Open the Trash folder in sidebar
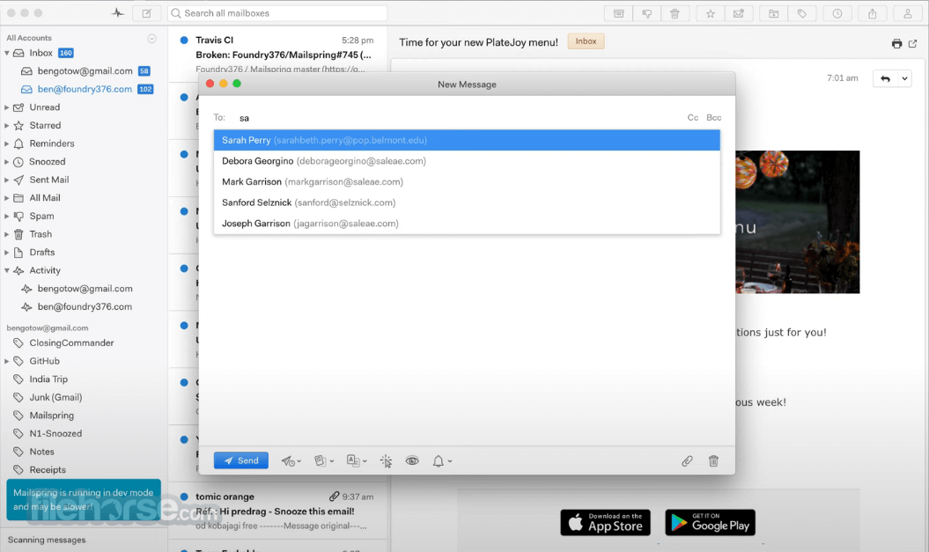The height and width of the screenshot is (552, 929). 41,234
